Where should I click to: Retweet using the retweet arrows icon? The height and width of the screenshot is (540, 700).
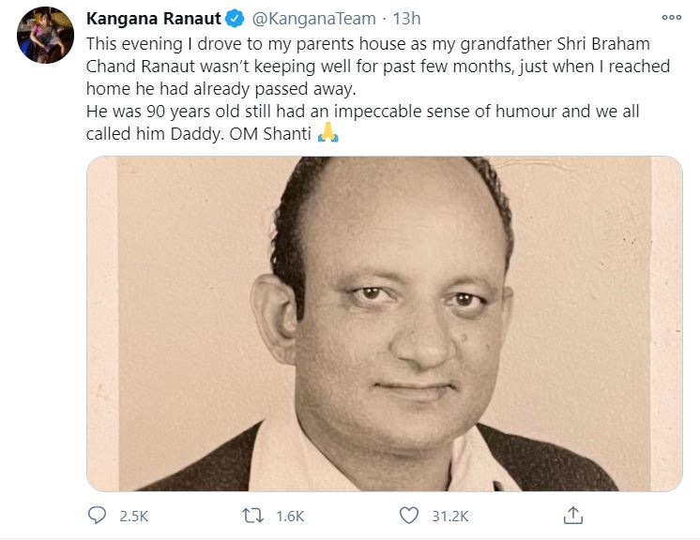252,516
